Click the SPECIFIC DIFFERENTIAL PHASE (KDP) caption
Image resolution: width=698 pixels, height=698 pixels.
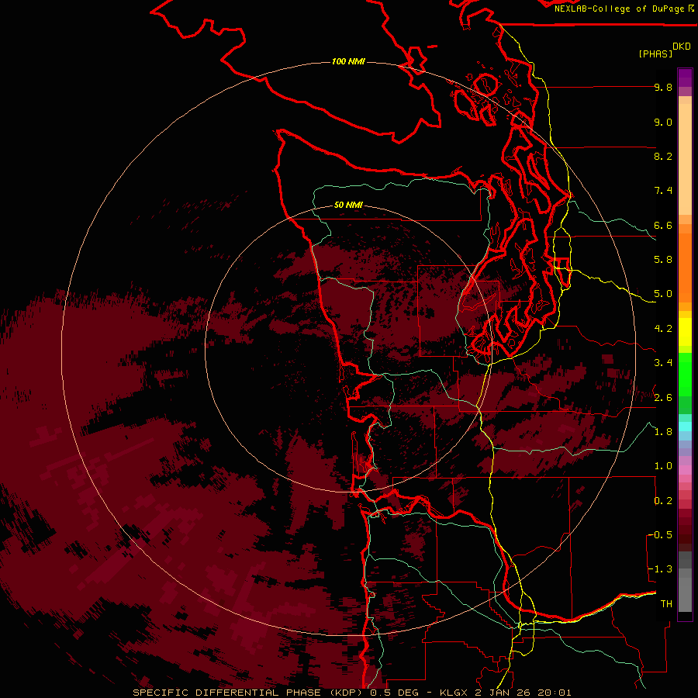point(247,693)
